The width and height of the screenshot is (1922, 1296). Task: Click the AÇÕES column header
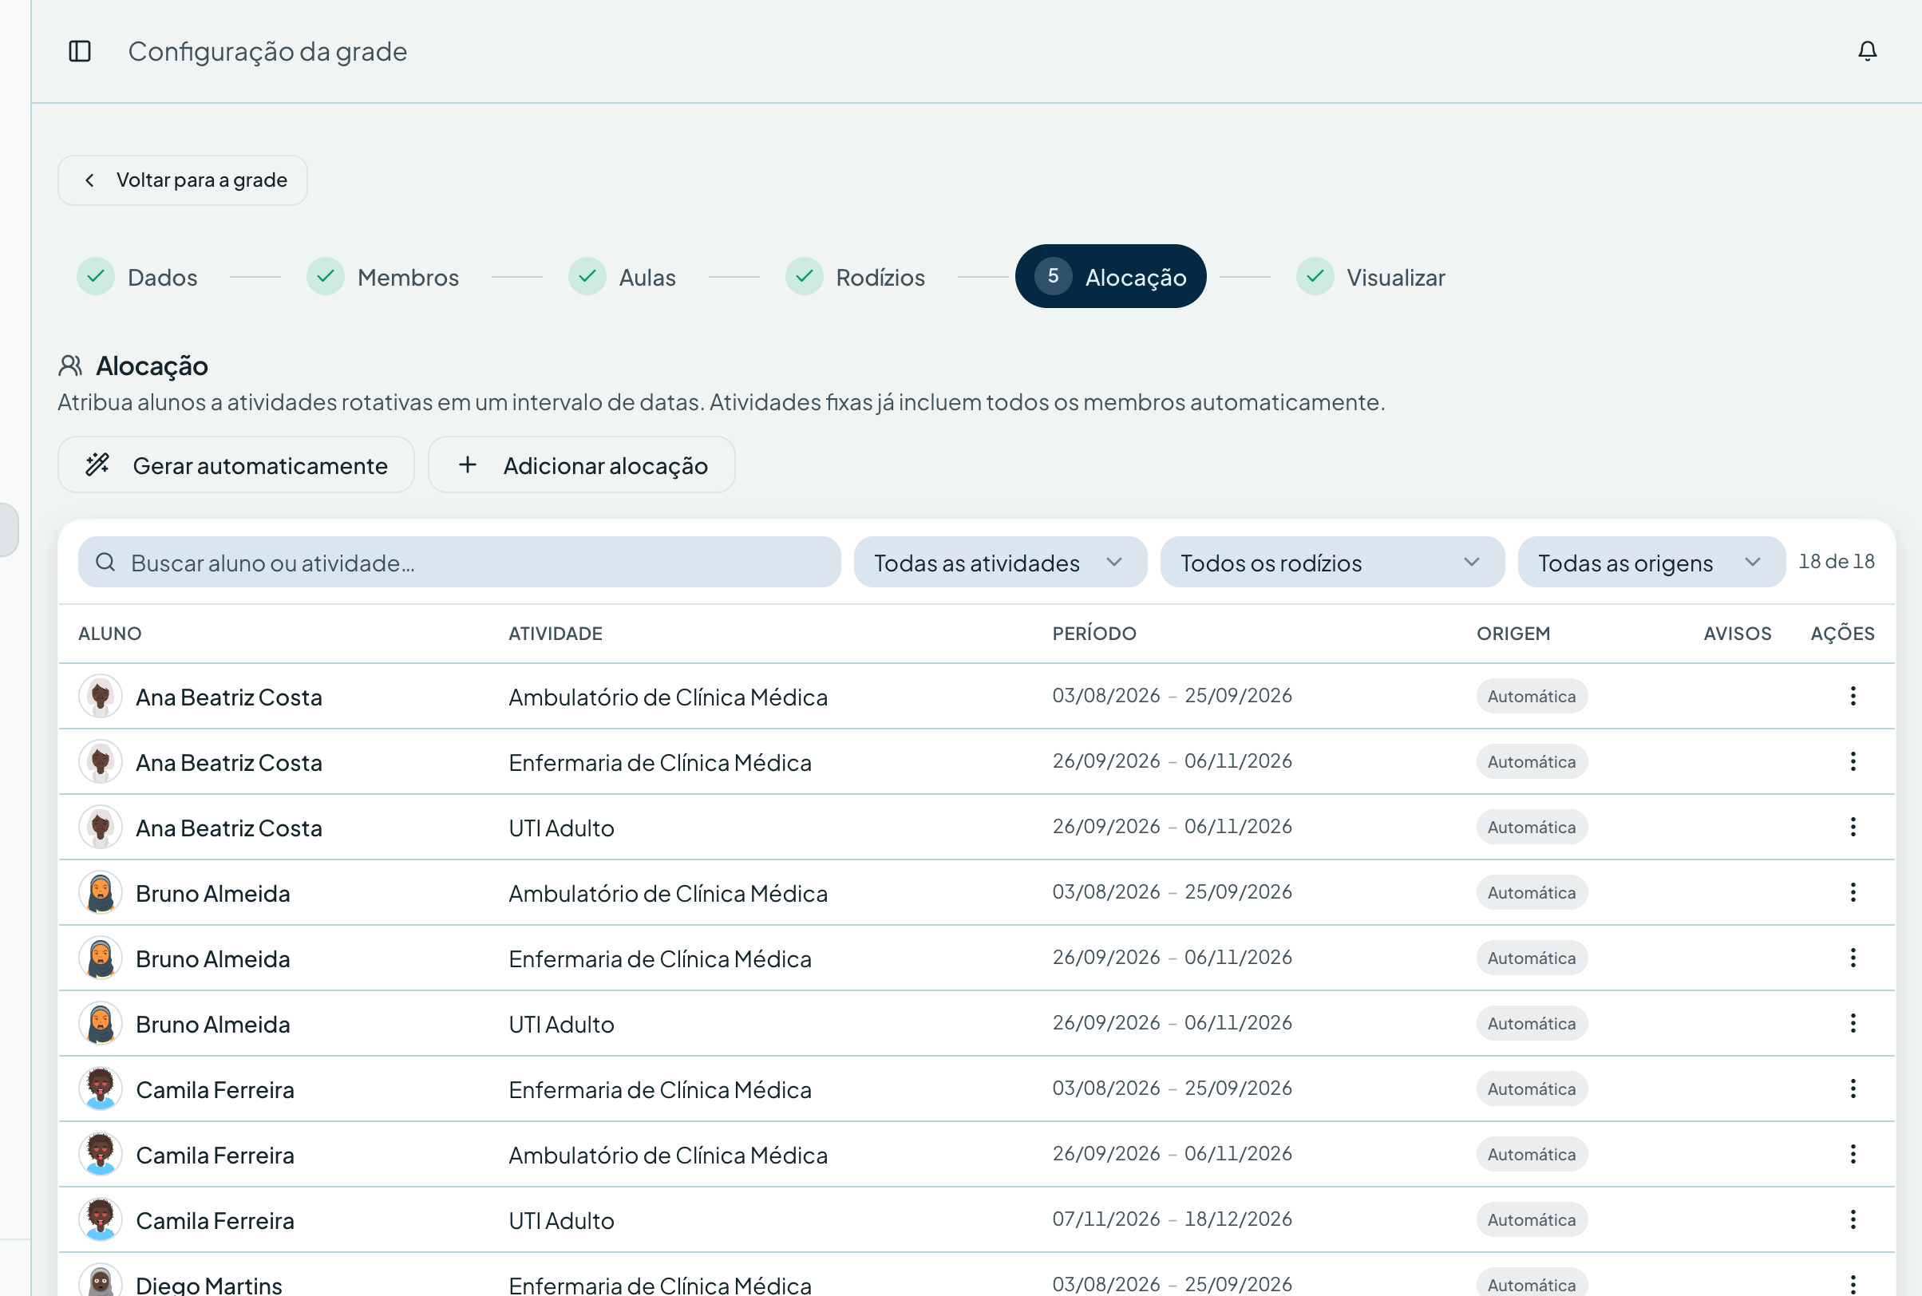[1843, 634]
